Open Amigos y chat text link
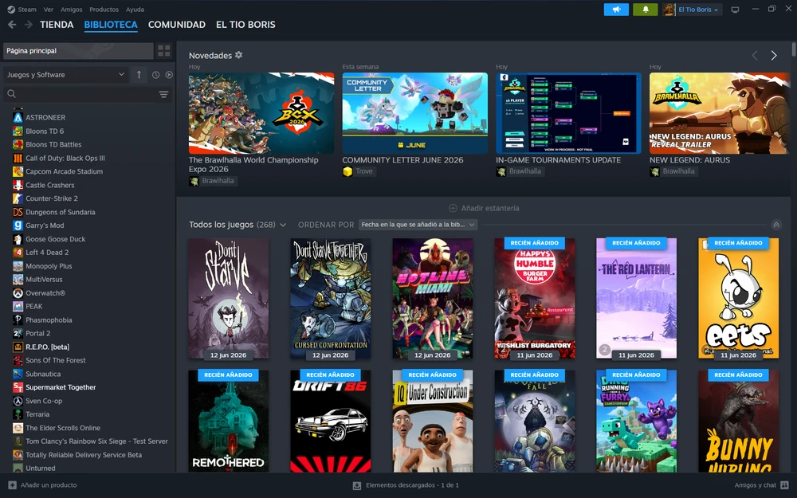 click(x=755, y=485)
